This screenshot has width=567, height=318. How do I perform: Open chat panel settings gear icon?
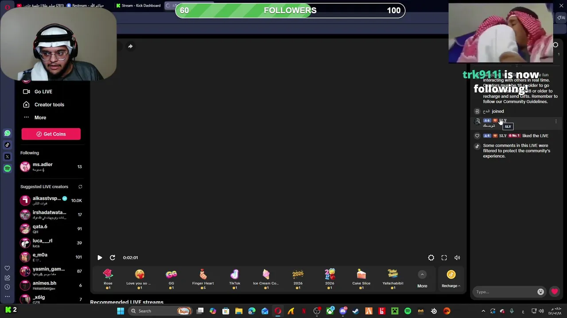coord(555,45)
